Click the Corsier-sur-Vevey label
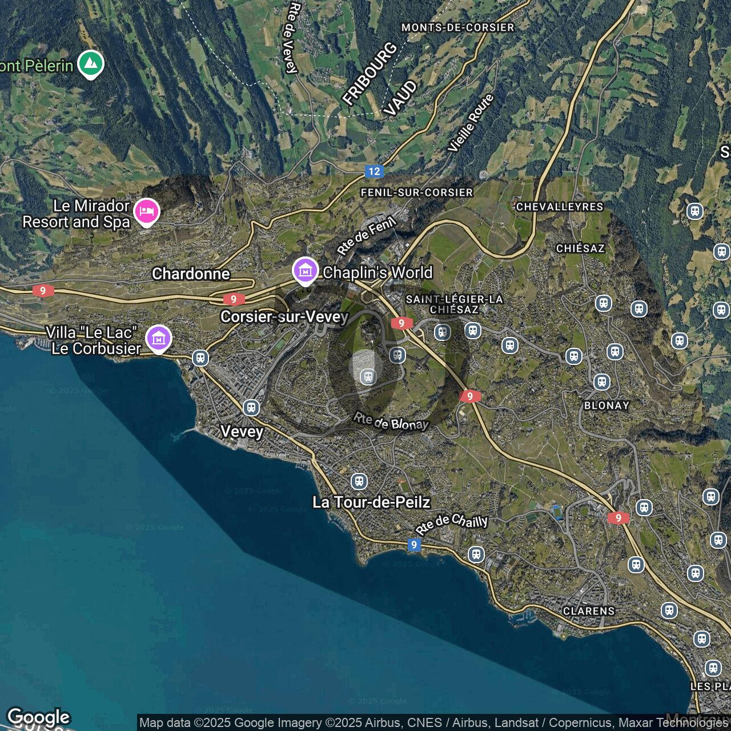 pos(284,317)
